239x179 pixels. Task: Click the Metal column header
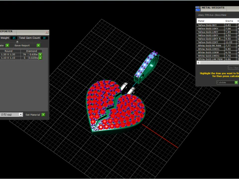pyautogui.click(x=211, y=21)
